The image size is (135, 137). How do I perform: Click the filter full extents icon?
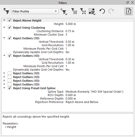(83, 11)
